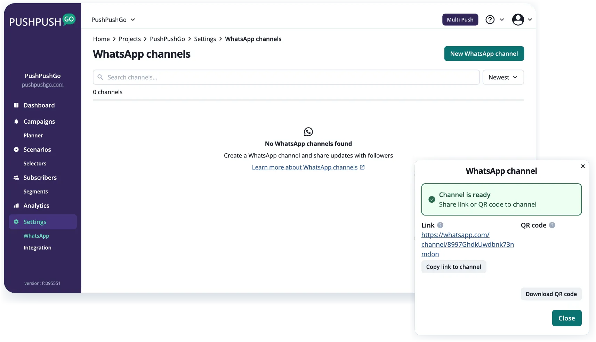Click the Settings gear icon
The height and width of the screenshot is (342, 596).
point(16,222)
